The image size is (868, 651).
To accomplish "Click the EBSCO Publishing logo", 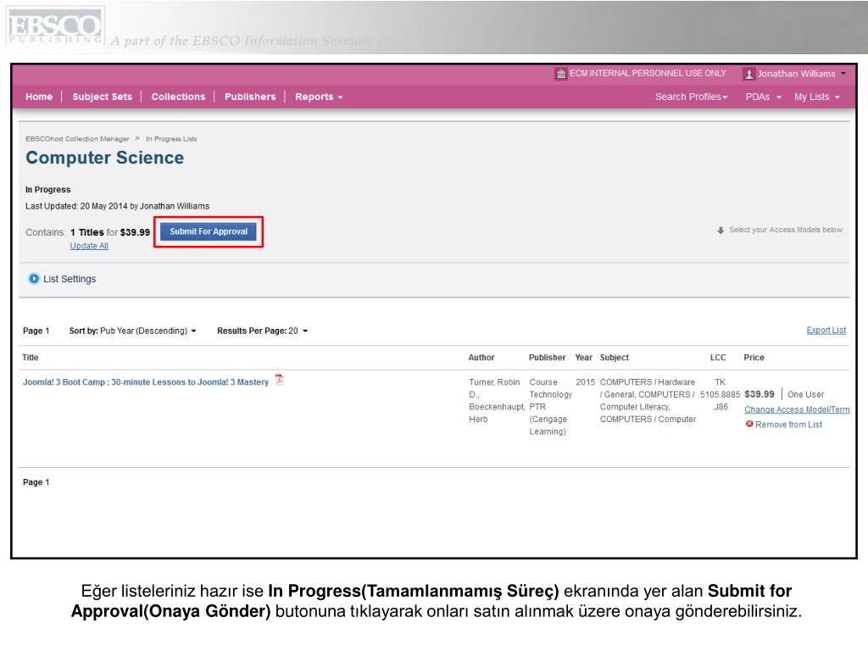I will point(55,27).
